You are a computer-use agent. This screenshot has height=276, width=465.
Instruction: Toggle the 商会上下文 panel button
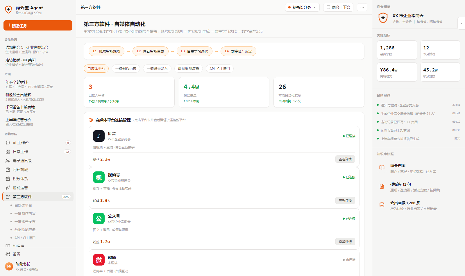(x=338, y=7)
